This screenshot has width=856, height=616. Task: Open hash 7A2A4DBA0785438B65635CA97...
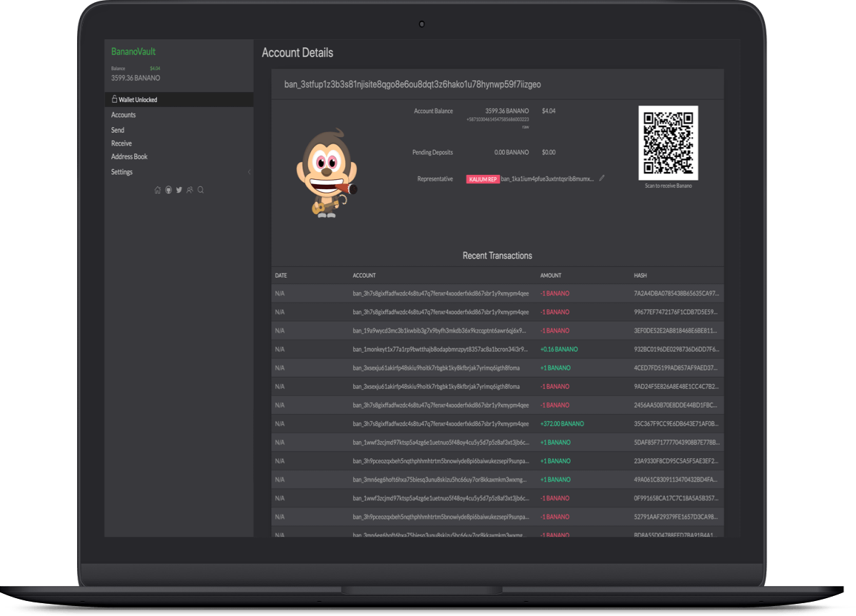(x=676, y=293)
